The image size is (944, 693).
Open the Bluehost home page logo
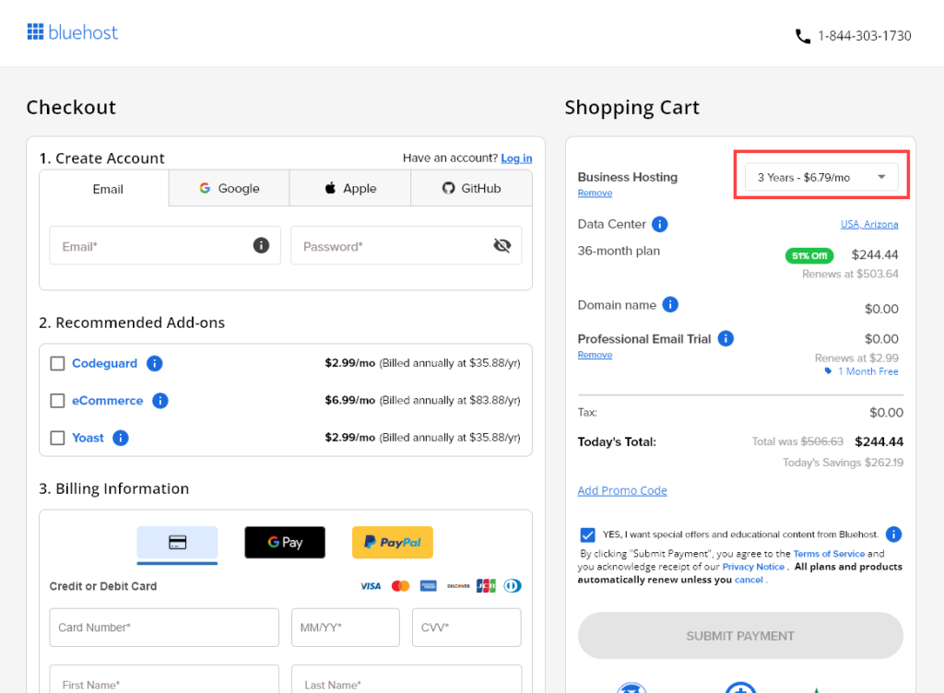pos(72,31)
